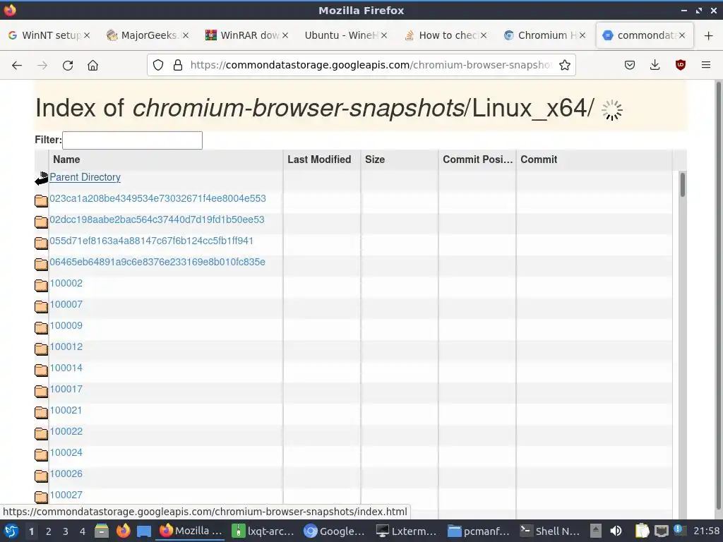Sort by the Name column header
Screen dimensions: 723x542
coord(165,159)
